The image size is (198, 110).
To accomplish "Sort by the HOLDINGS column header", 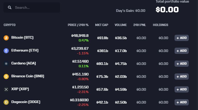I will click(x=160, y=25).
